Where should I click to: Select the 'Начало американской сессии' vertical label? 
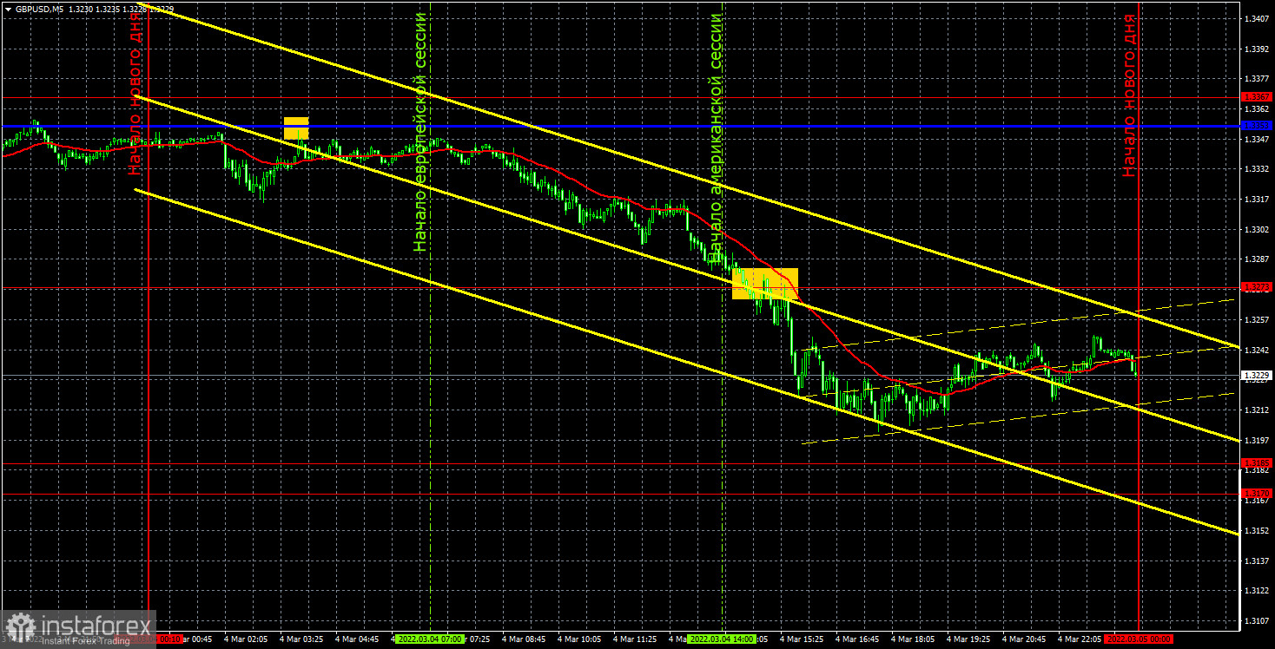pos(716,137)
